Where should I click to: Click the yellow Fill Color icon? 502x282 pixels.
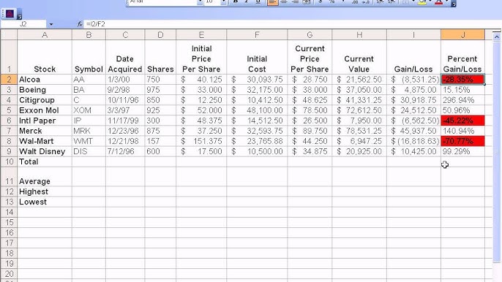point(422,2)
